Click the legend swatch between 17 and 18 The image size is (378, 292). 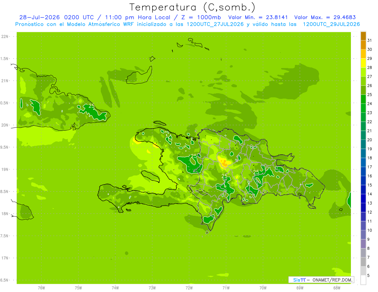(x=363, y=163)
